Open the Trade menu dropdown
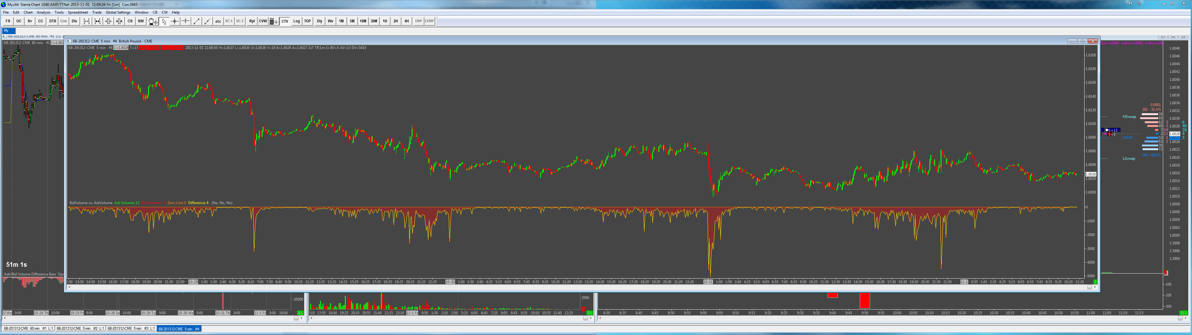 click(97, 12)
